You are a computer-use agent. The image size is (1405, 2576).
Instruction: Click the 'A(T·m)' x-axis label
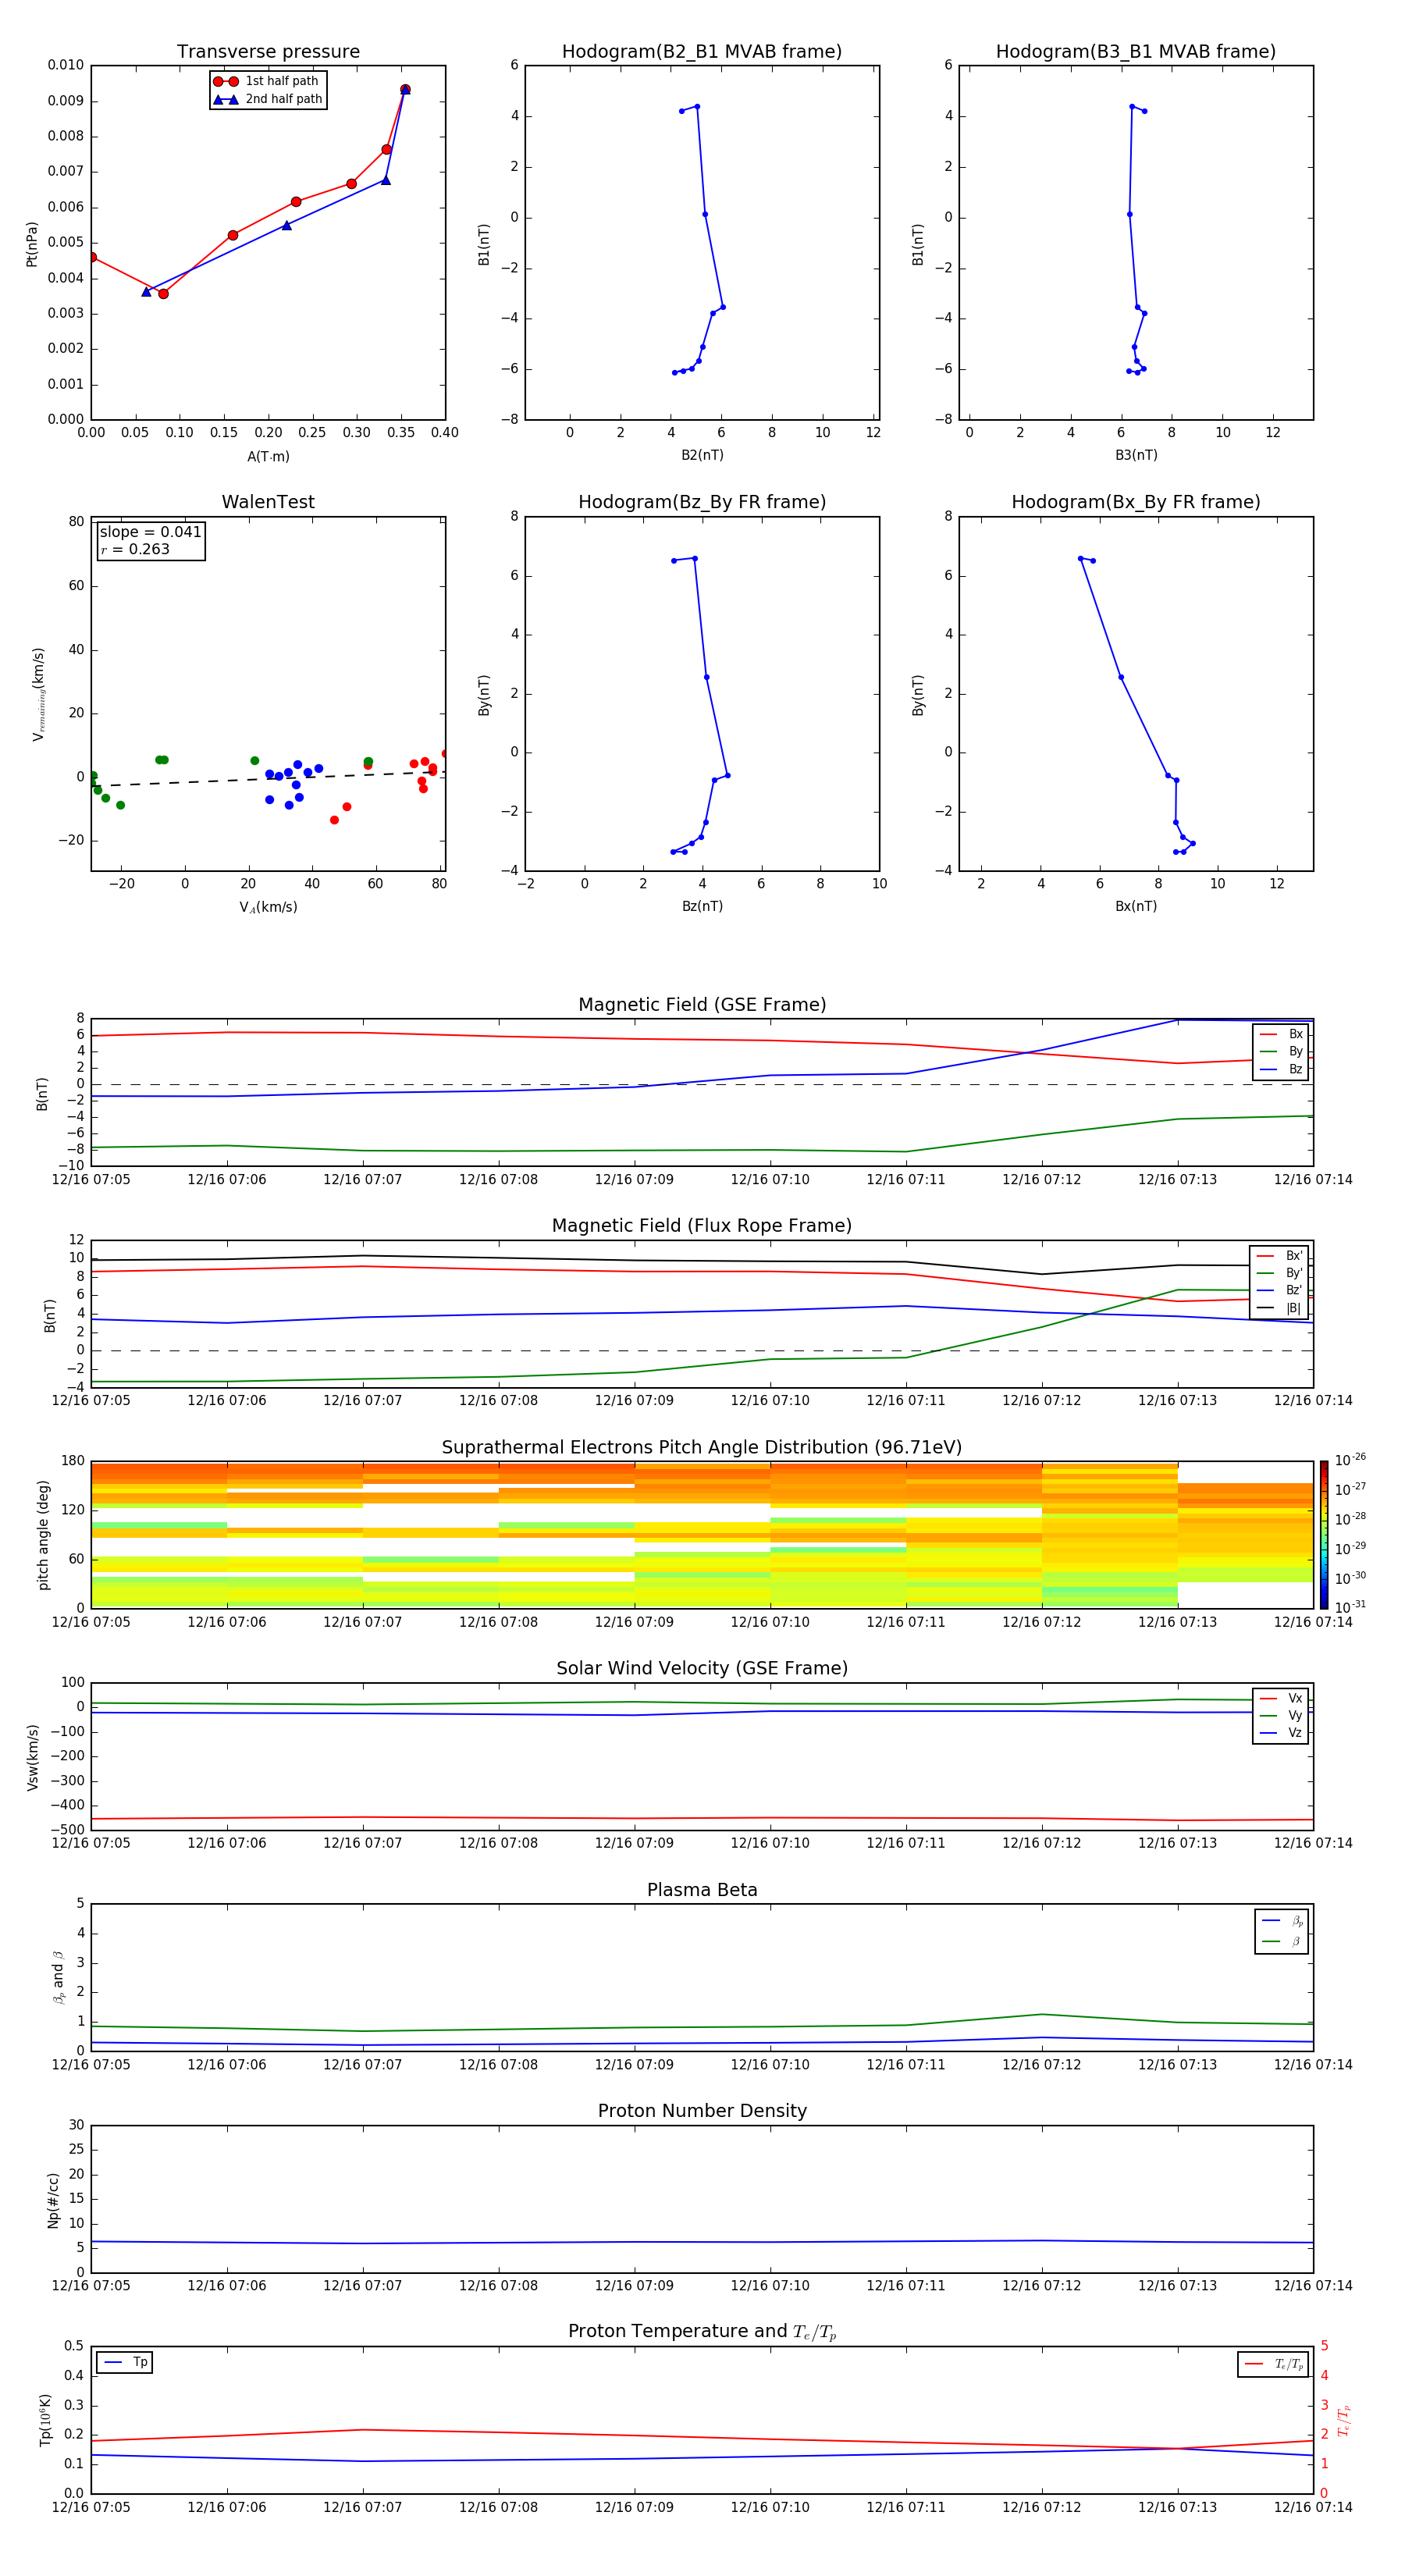coord(268,456)
